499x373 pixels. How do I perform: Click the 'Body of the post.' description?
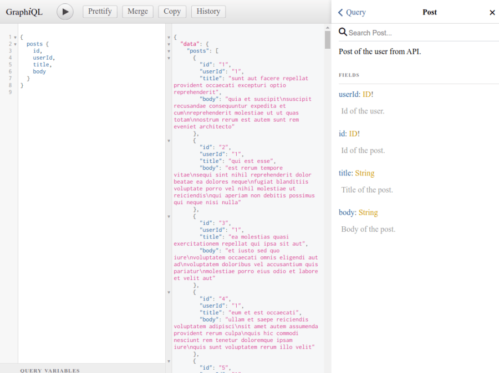(368, 230)
